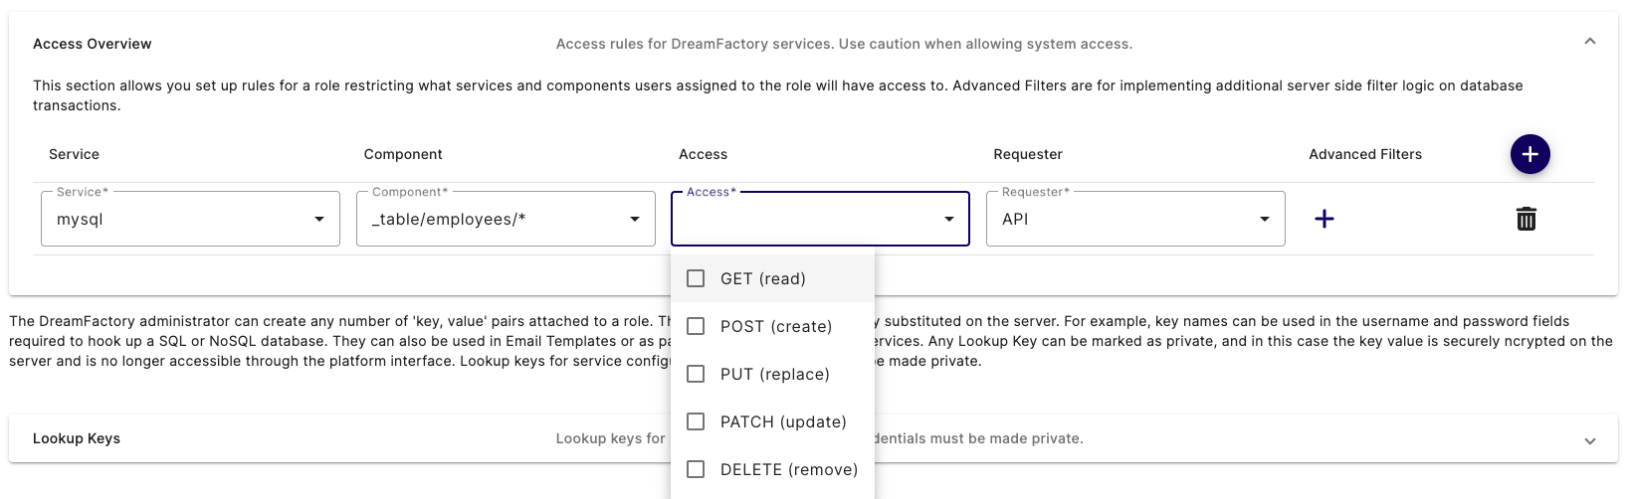Click the Access field dropdown arrow
The image size is (1629, 499).
tap(949, 219)
